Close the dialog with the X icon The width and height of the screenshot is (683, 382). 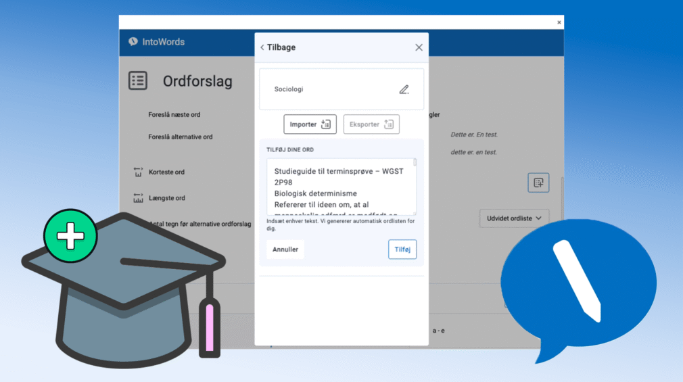(x=419, y=47)
